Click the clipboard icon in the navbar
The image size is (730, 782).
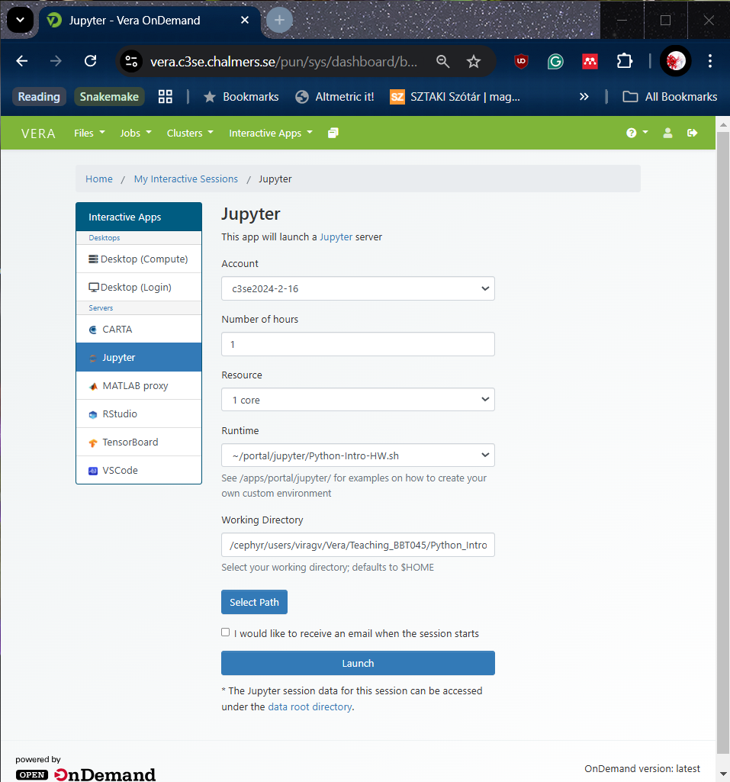click(x=333, y=132)
